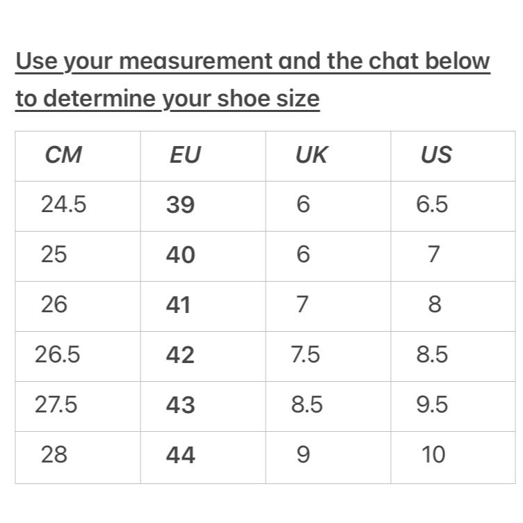Screen dimensions: 523x523
Task: Select the EU size 43 cell
Action: coord(203,406)
